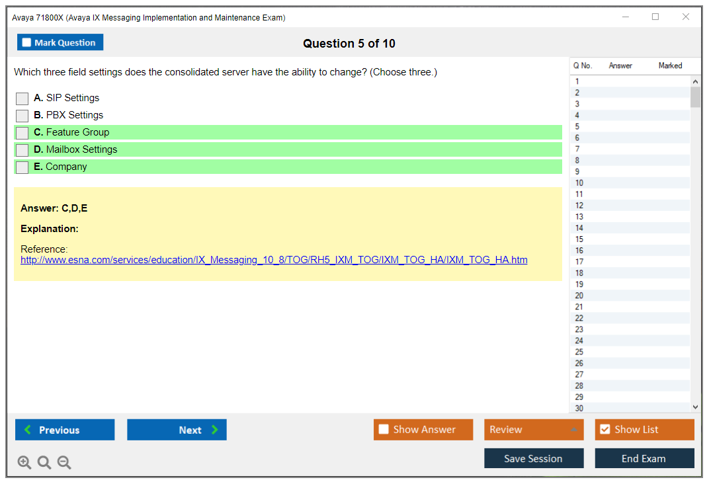711x486 pixels.
Task: Advance with the Next button
Action: pyautogui.click(x=177, y=430)
